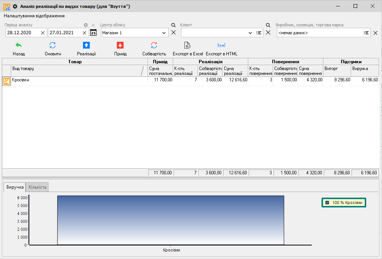
Task: Open period settings gear icon
Action: coord(86,25)
